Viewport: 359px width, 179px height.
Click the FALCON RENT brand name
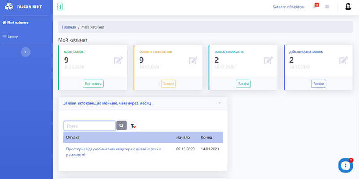coord(29,7)
